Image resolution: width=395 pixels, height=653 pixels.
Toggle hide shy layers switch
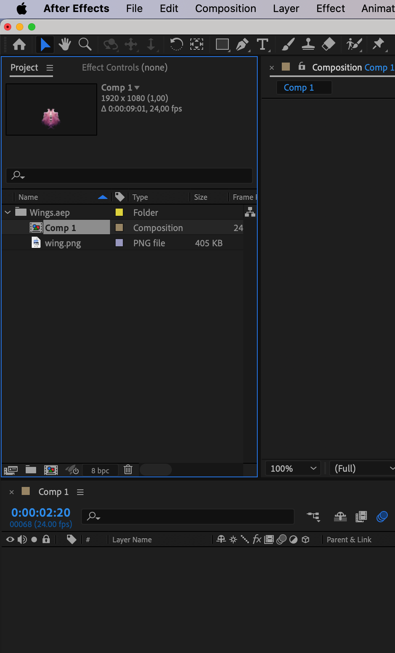pyautogui.click(x=340, y=517)
